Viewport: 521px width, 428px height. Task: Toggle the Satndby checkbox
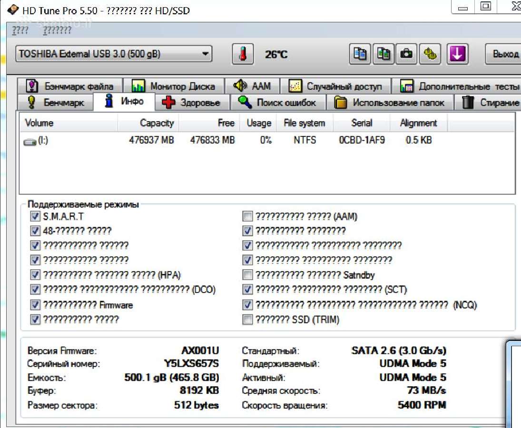click(x=247, y=275)
